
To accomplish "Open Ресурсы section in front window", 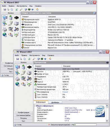I will [x=23, y=118].
